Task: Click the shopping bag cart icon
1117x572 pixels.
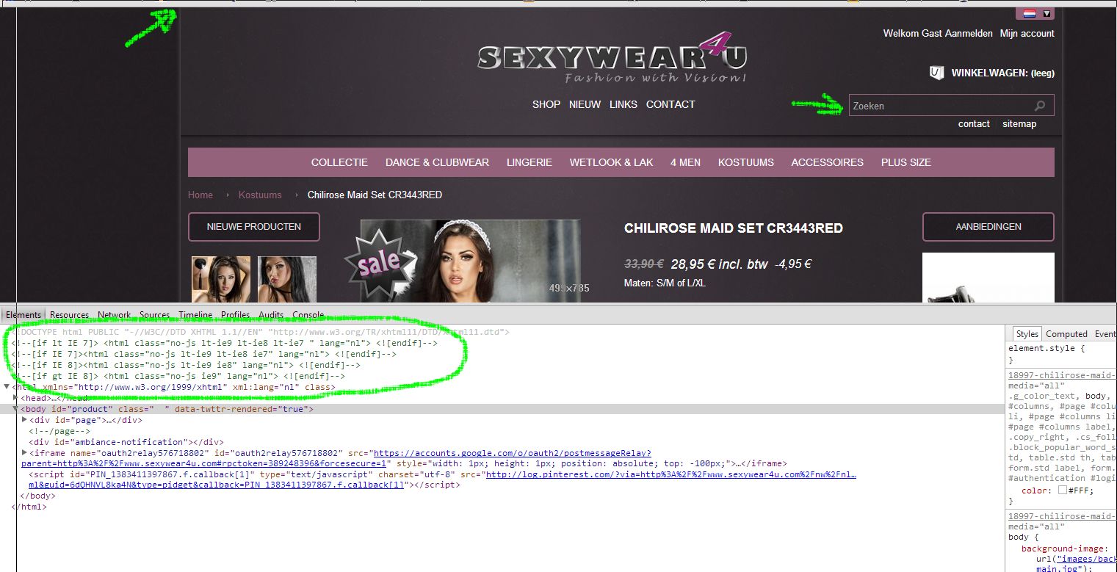Action: (x=936, y=73)
